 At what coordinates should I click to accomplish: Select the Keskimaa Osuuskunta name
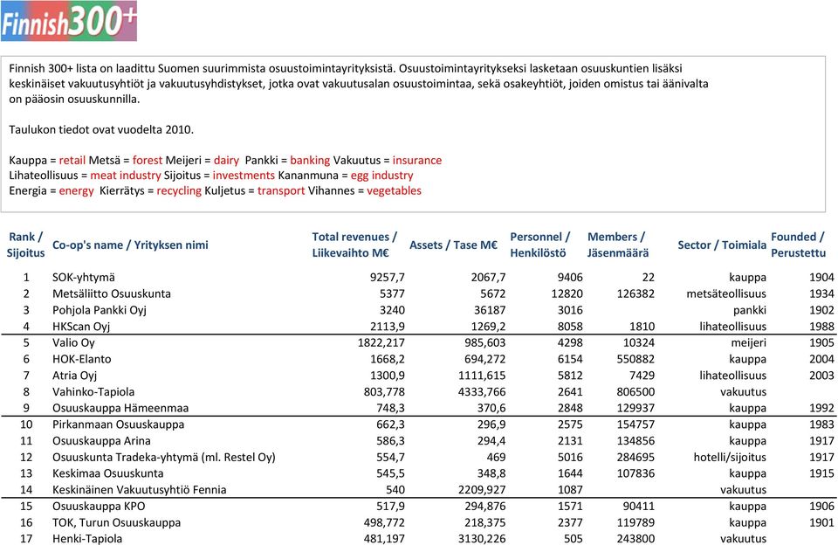coord(108,473)
